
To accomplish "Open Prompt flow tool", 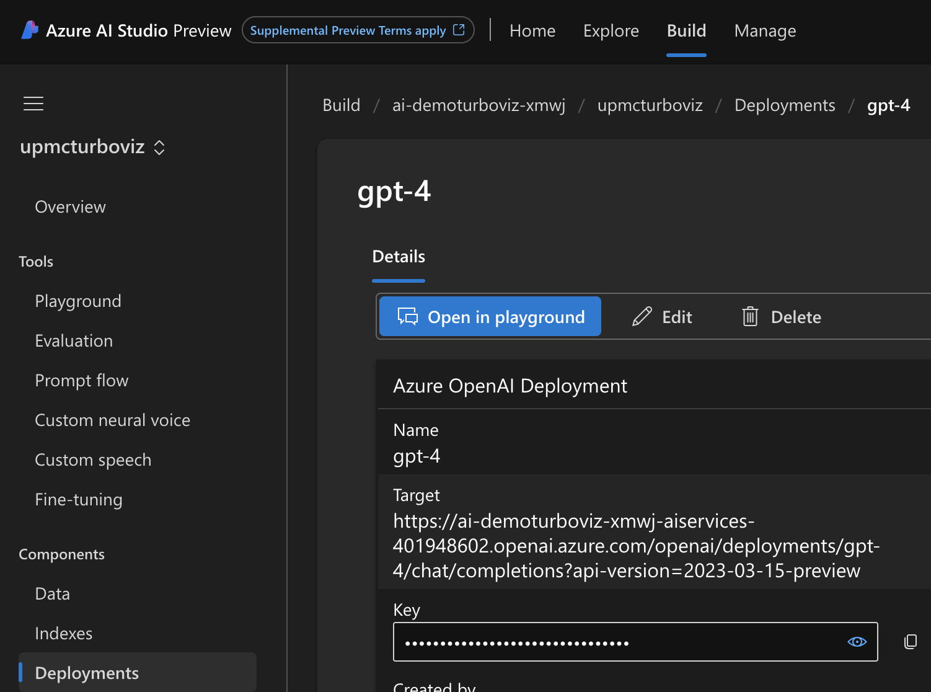I will pyautogui.click(x=82, y=381).
